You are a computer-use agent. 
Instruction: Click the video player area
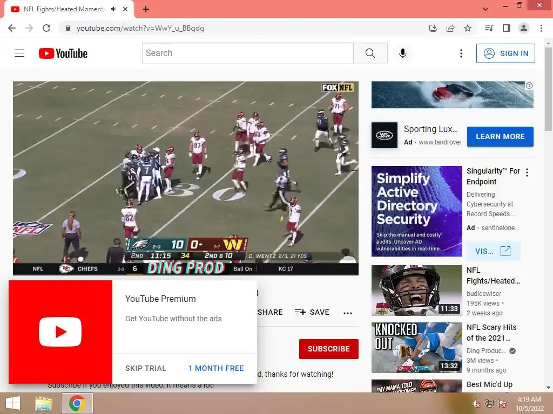pyautogui.click(x=186, y=178)
